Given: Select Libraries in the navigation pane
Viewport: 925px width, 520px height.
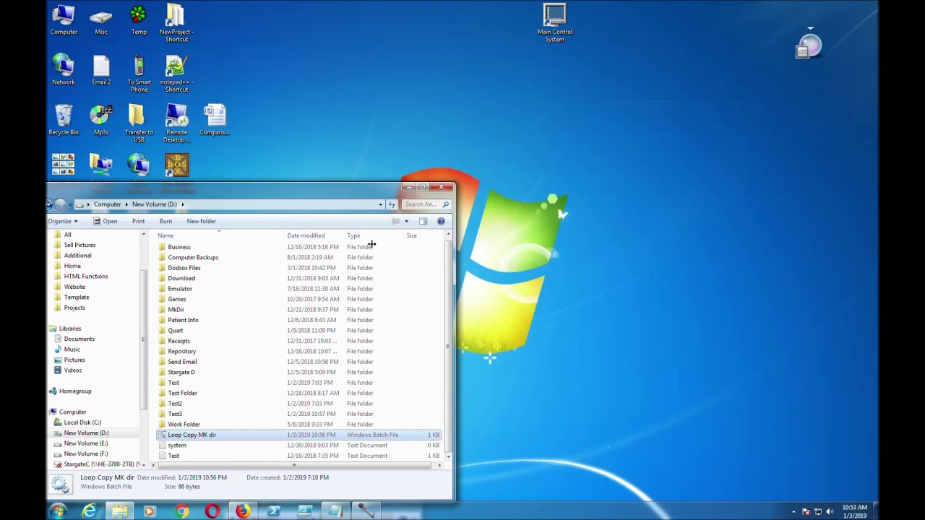Looking at the screenshot, I should click(x=70, y=329).
